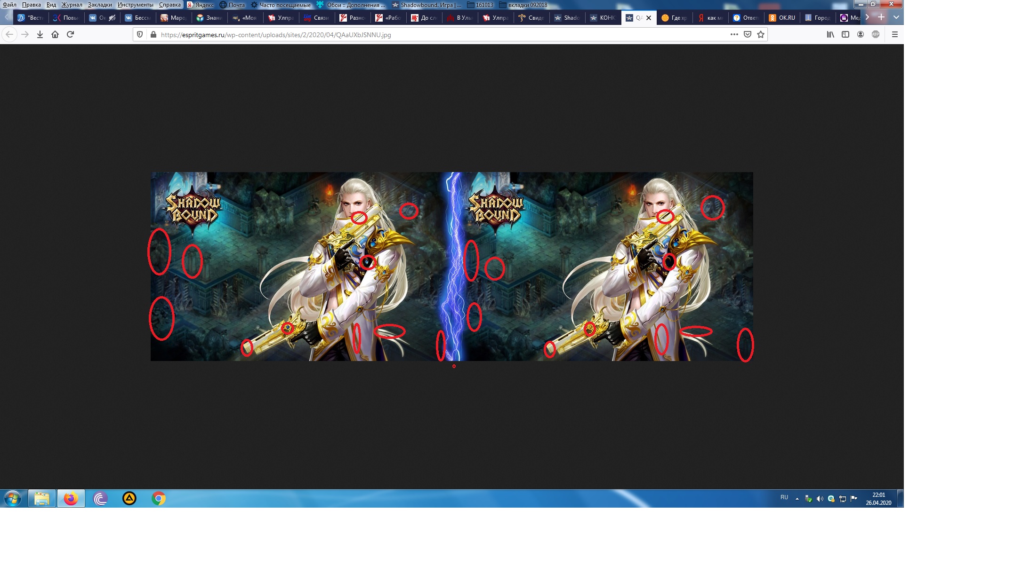Open page actions three-dots menu
Viewport: 1014px width, 565px height.
point(734,34)
